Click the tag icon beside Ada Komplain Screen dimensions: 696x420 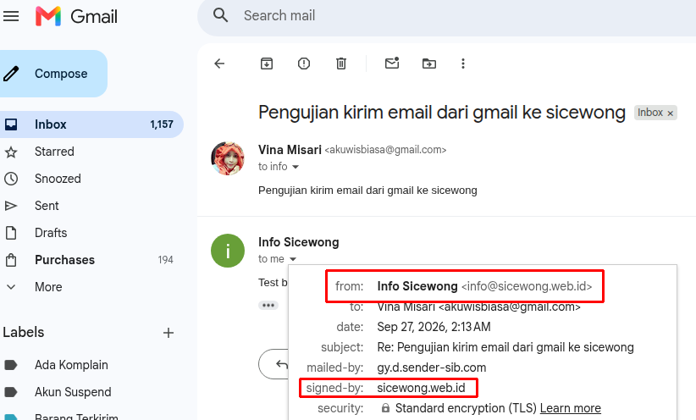(x=11, y=365)
